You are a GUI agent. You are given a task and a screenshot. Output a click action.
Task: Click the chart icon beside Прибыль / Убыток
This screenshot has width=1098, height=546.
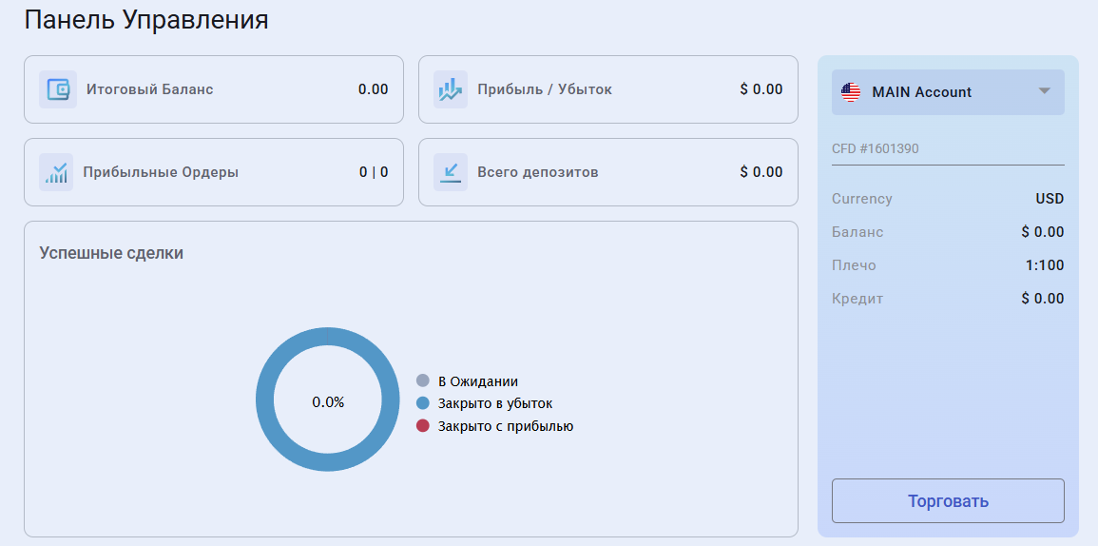[451, 89]
